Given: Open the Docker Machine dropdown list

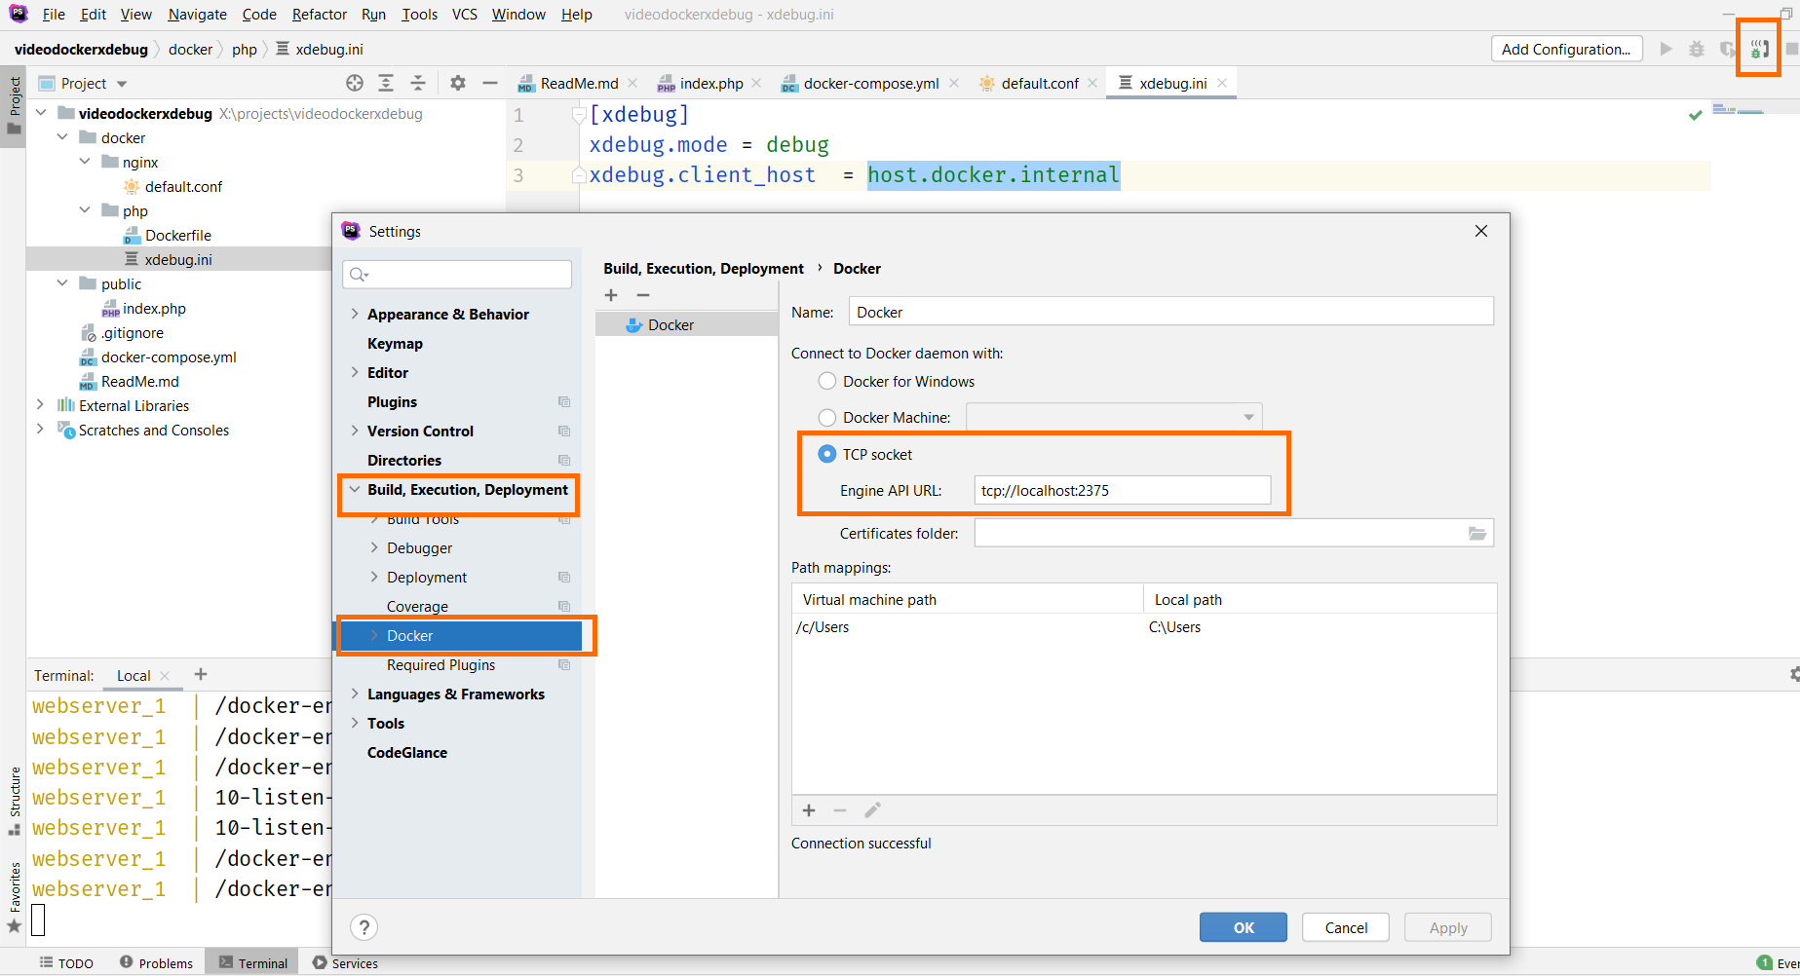Looking at the screenshot, I should pyautogui.click(x=1114, y=417).
